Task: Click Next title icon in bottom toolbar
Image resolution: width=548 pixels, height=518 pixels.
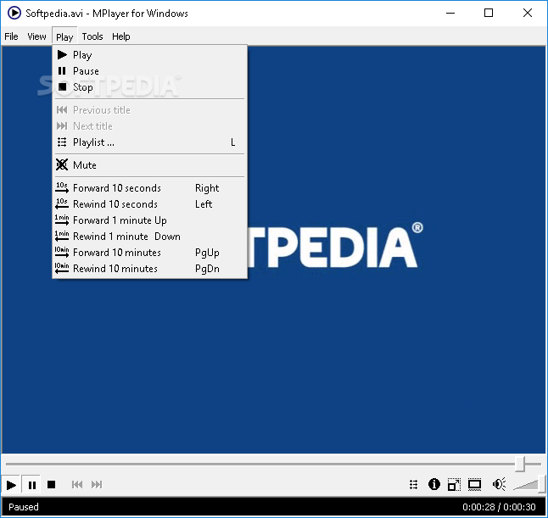Action: [97, 485]
